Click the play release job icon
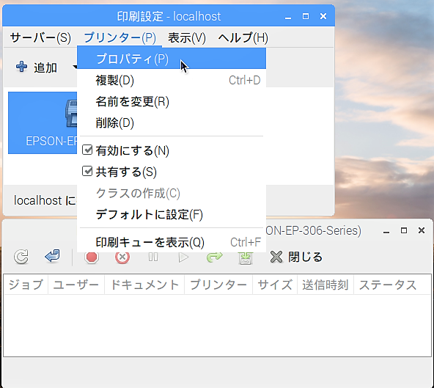The width and height of the screenshot is (434, 388). tap(183, 257)
